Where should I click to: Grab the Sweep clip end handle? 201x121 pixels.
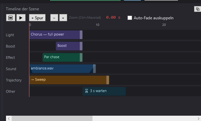(x=108, y=80)
